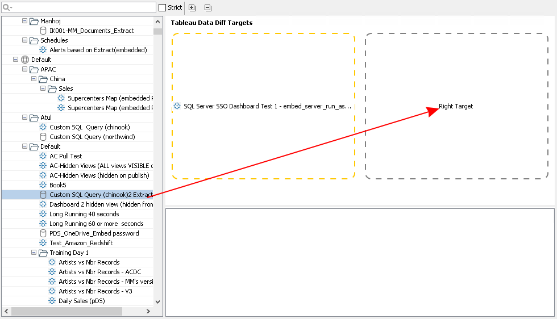Click the expand all toolbar icon
This screenshot has width=557, height=319.
192,7
